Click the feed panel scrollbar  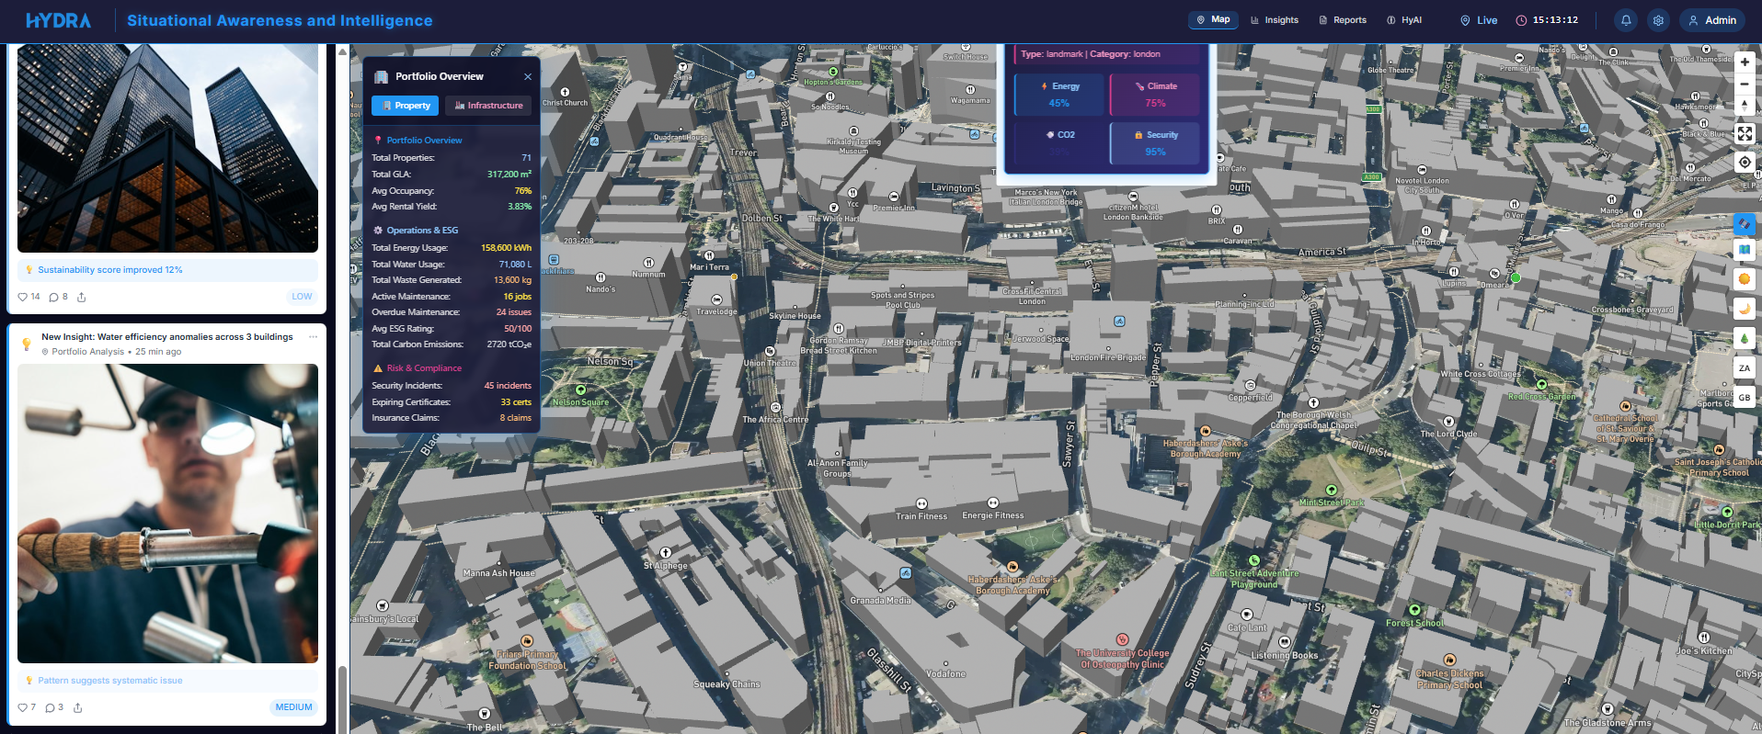pos(342,698)
